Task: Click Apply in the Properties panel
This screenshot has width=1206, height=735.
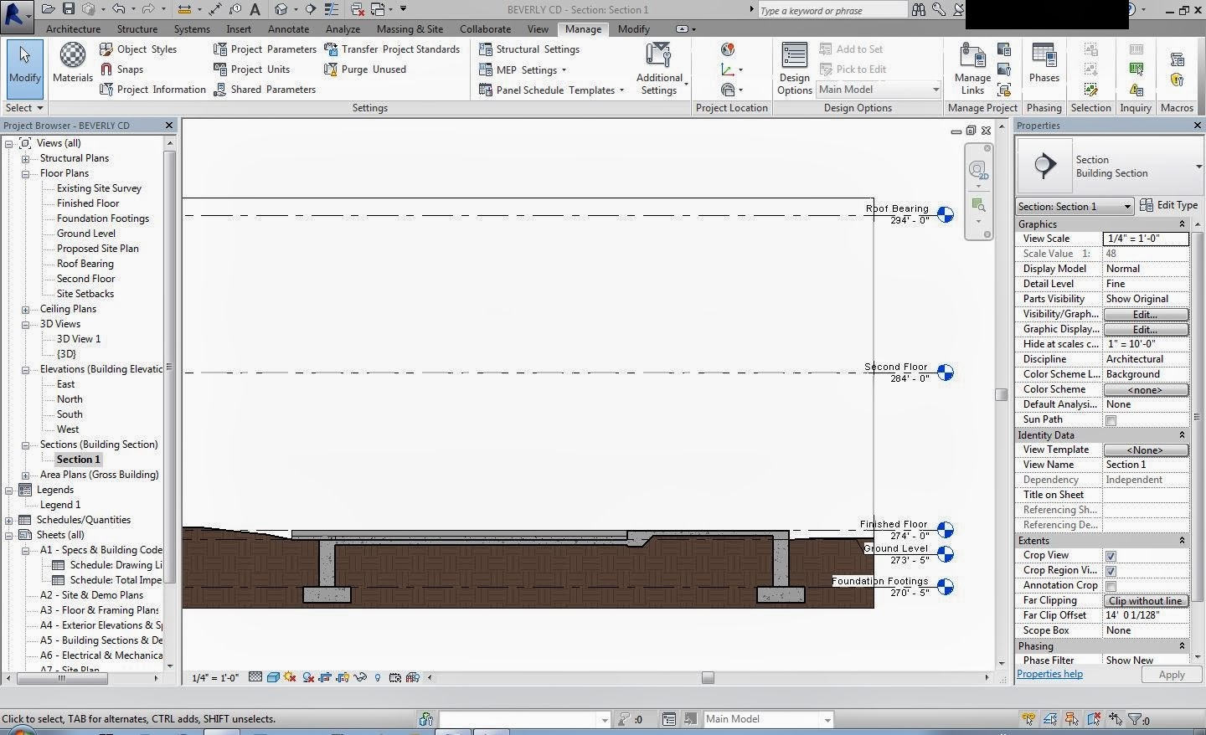Action: tap(1171, 675)
